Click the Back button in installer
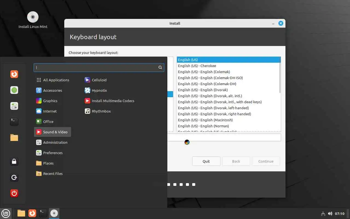Viewport: 350px width, 219px height. [236, 161]
